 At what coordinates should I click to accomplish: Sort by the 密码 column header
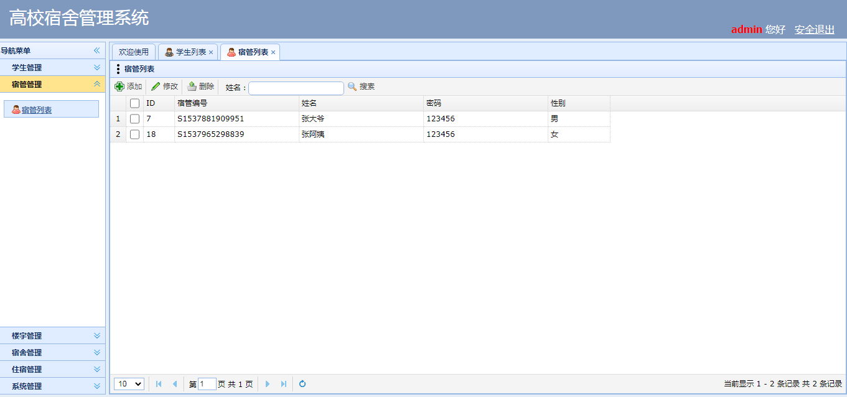[485, 103]
